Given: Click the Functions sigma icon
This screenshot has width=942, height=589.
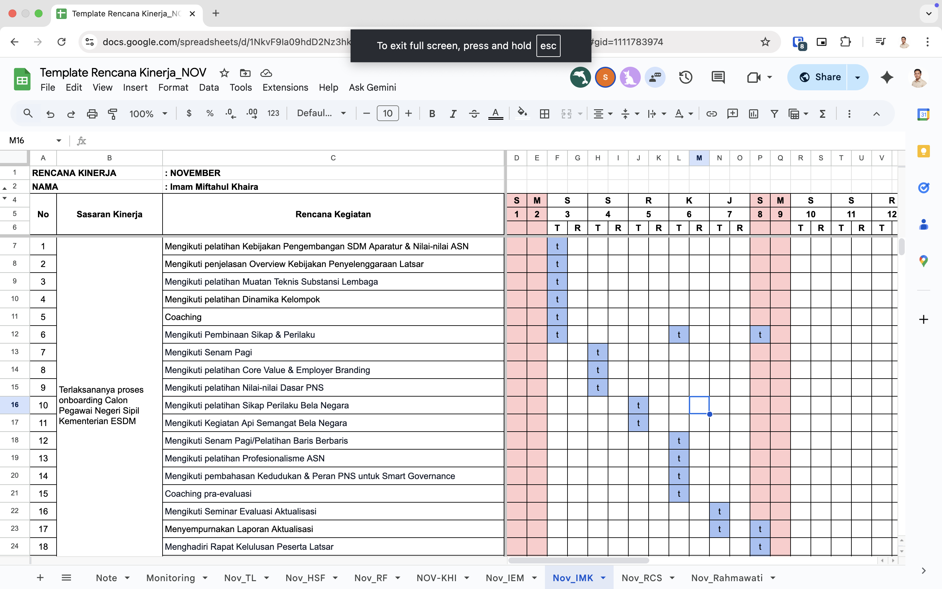Looking at the screenshot, I should click(x=823, y=114).
